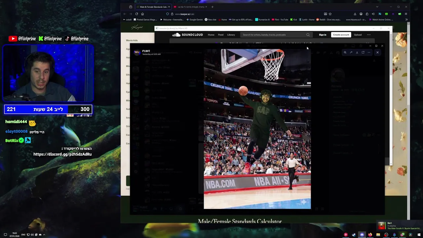The width and height of the screenshot is (423, 238).
Task: Open SoundCloud Library menu item
Action: coord(231,35)
